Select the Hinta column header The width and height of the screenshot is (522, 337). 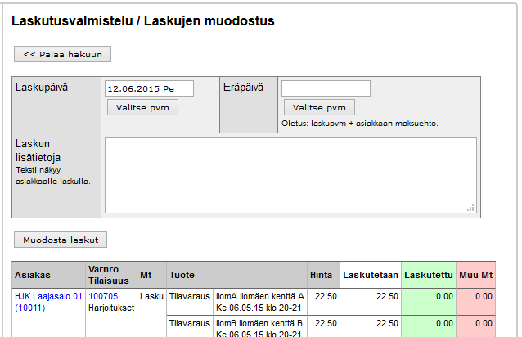(323, 275)
